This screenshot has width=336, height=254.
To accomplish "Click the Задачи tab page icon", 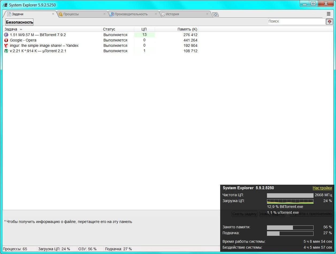I will click(x=9, y=14).
